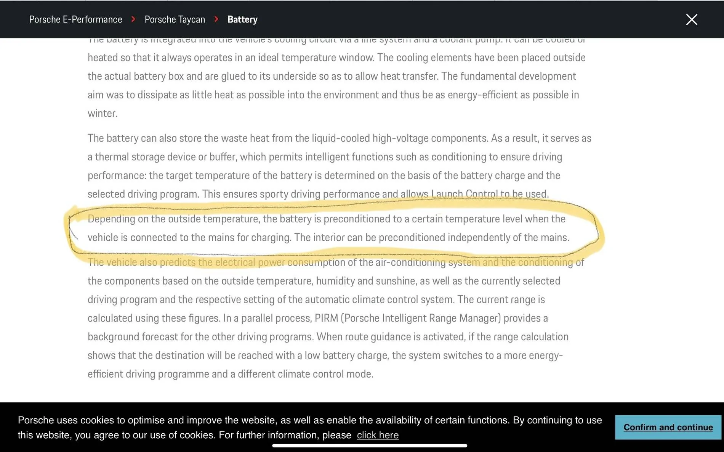The image size is (724, 452).
Task: Select the Battery breadcrumb item
Action: coord(242,19)
